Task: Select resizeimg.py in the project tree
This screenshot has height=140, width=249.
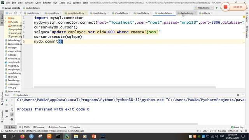Action: (14, 84)
